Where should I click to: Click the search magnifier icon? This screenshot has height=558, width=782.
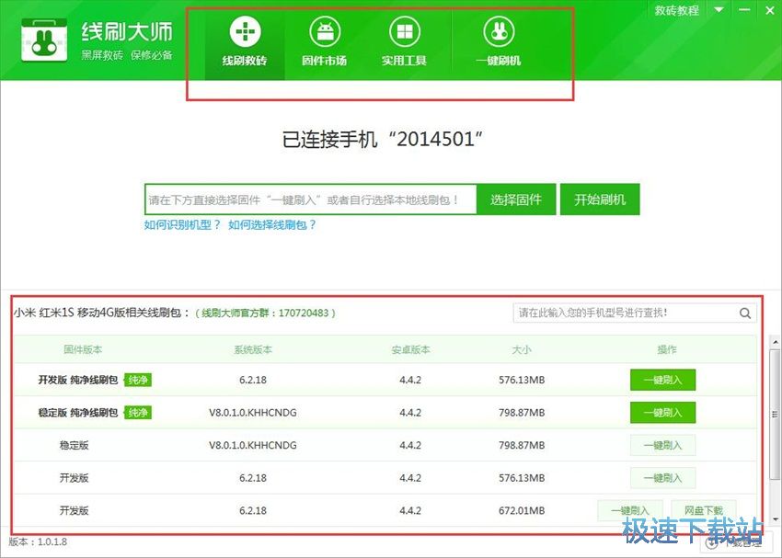745,313
